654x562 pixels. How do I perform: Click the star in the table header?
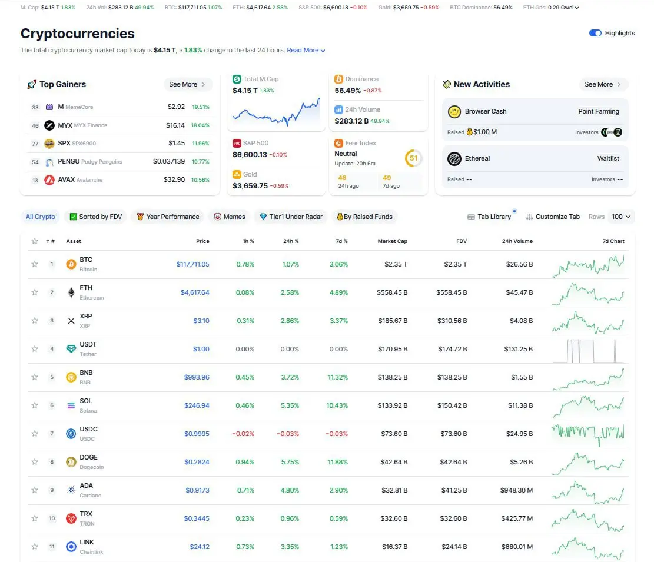(x=35, y=241)
